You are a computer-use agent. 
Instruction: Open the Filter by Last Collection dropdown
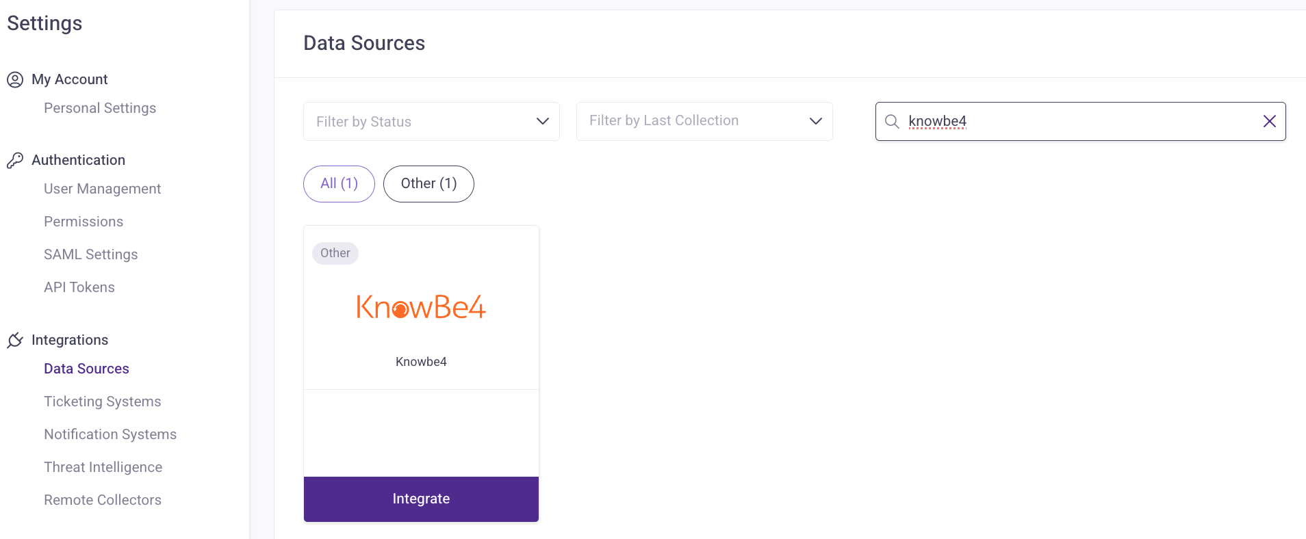pos(704,121)
